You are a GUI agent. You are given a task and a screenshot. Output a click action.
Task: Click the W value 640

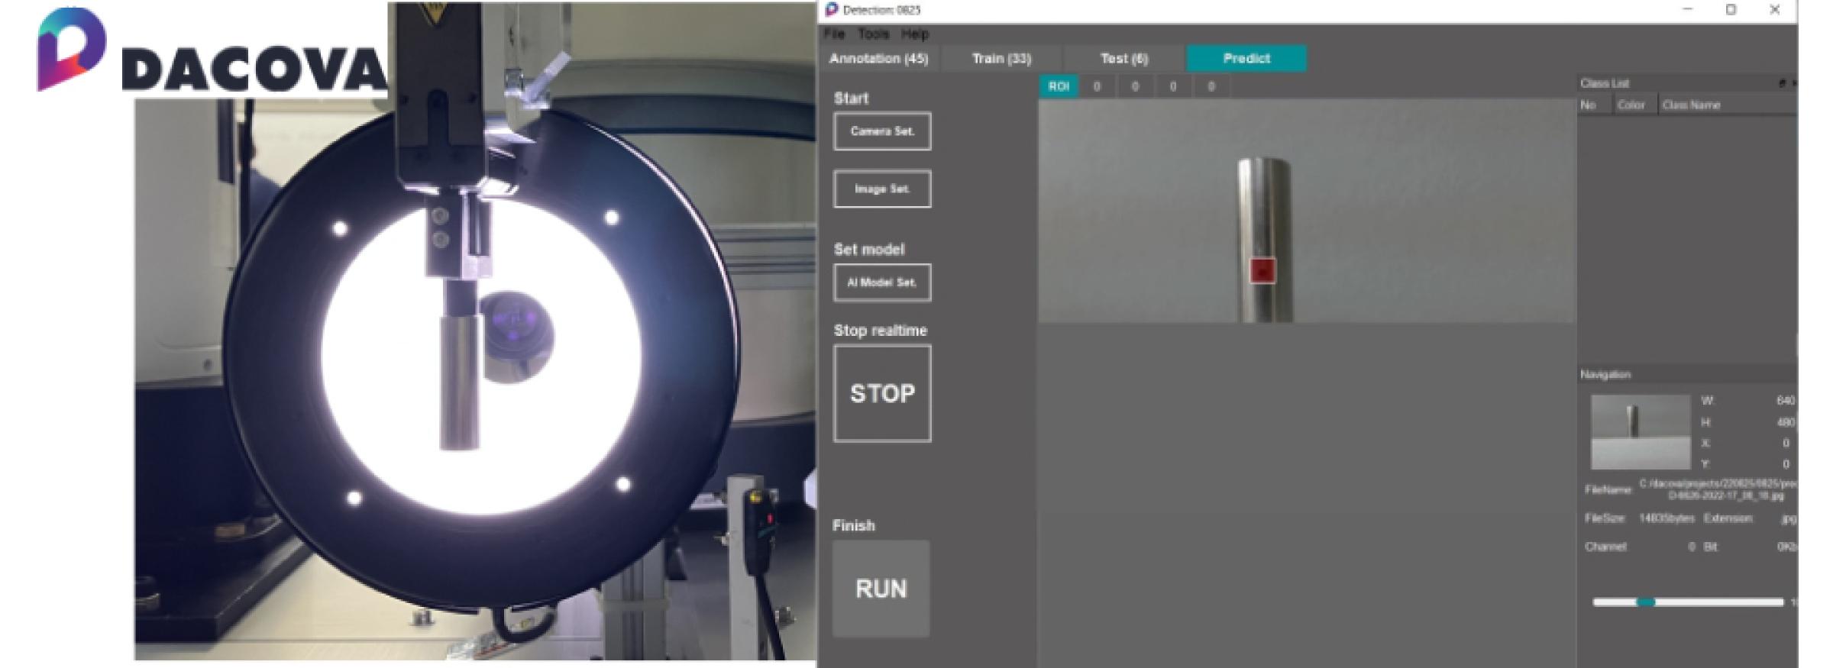(x=1786, y=401)
